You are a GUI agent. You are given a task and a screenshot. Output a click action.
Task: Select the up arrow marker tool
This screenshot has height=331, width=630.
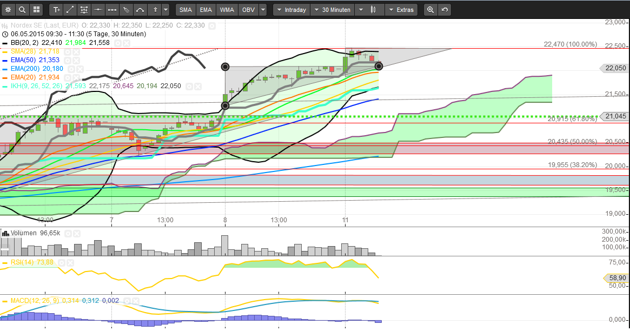(155, 10)
